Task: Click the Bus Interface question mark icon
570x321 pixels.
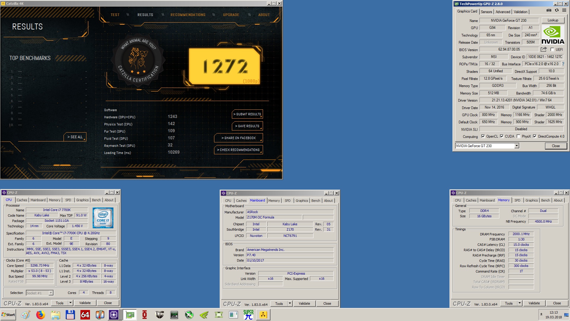Action: tap(563, 64)
